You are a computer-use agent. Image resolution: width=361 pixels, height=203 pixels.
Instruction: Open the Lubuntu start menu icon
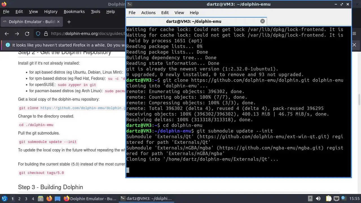(4, 198)
